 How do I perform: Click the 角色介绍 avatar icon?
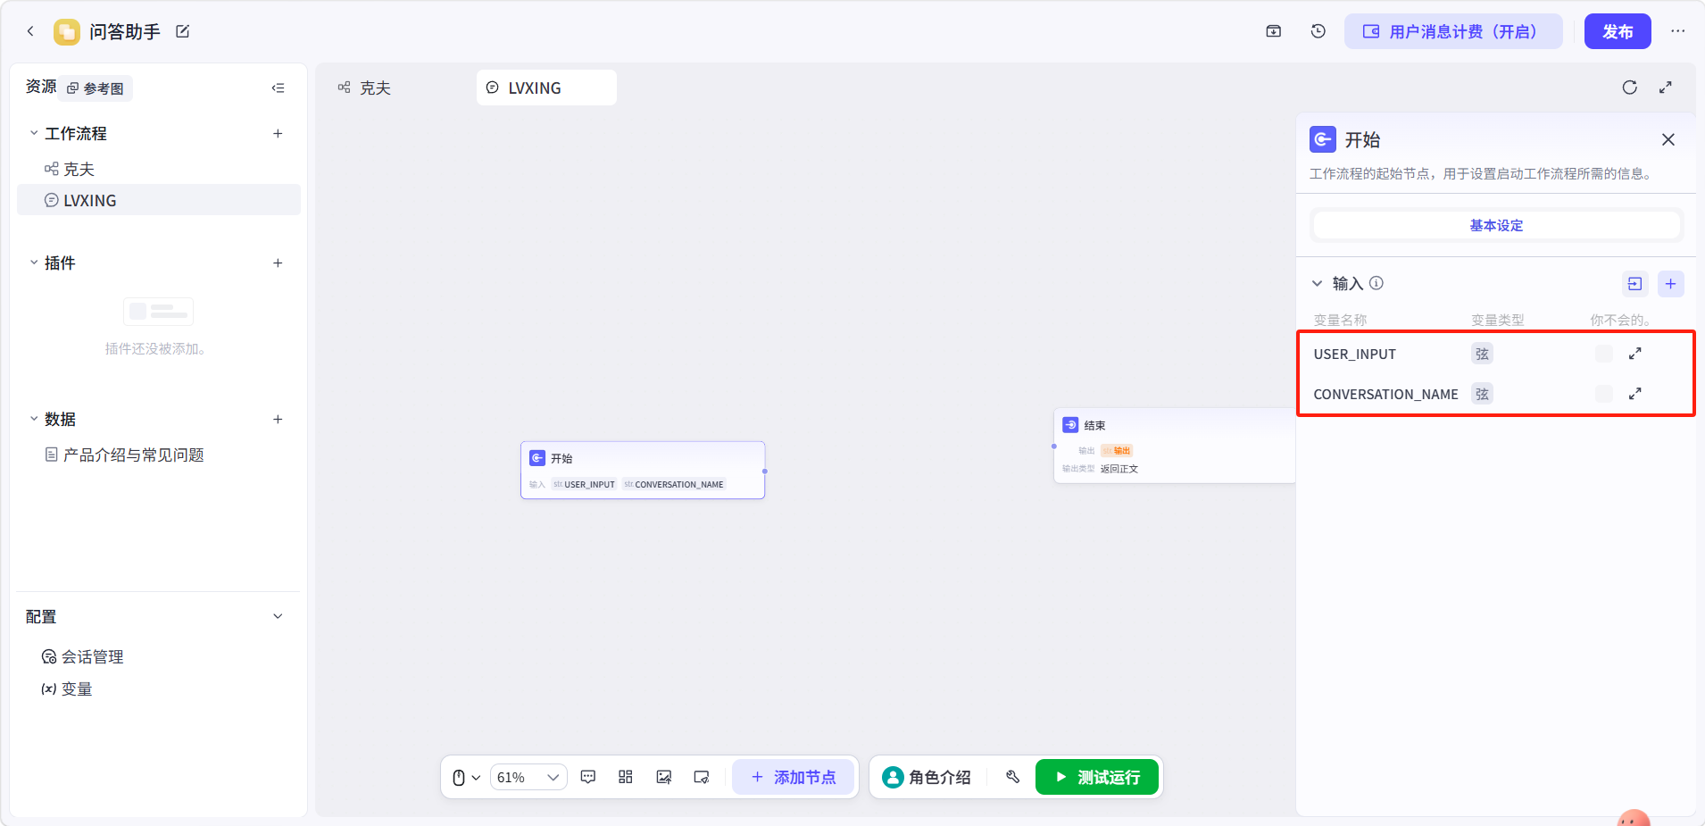[x=893, y=777]
